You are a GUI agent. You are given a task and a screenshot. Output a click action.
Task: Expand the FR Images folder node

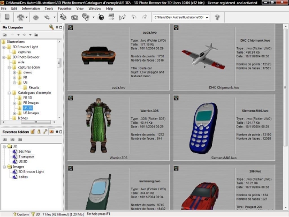pos(14,103)
